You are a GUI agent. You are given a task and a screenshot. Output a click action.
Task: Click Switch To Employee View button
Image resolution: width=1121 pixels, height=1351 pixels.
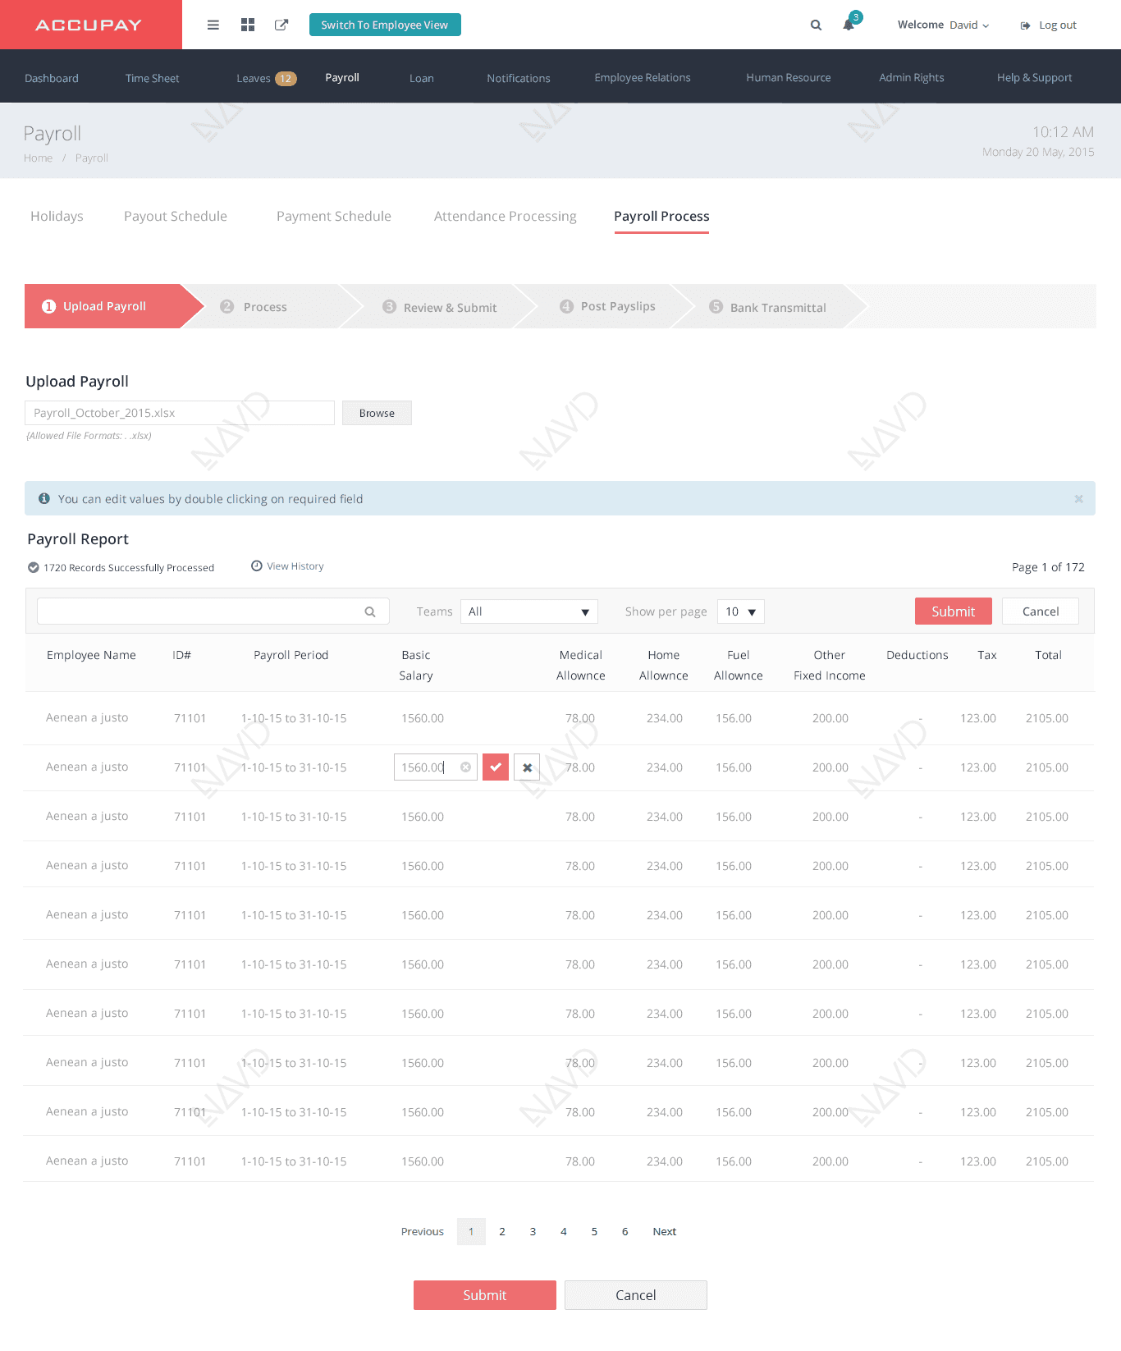tap(385, 25)
